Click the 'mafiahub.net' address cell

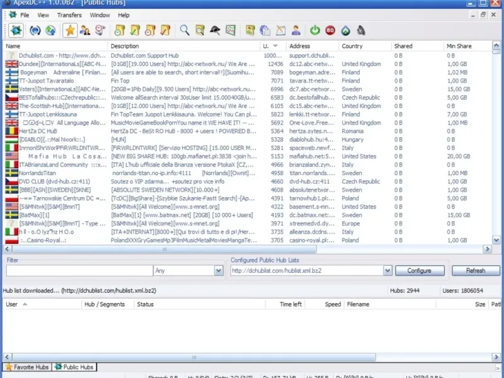(312, 156)
